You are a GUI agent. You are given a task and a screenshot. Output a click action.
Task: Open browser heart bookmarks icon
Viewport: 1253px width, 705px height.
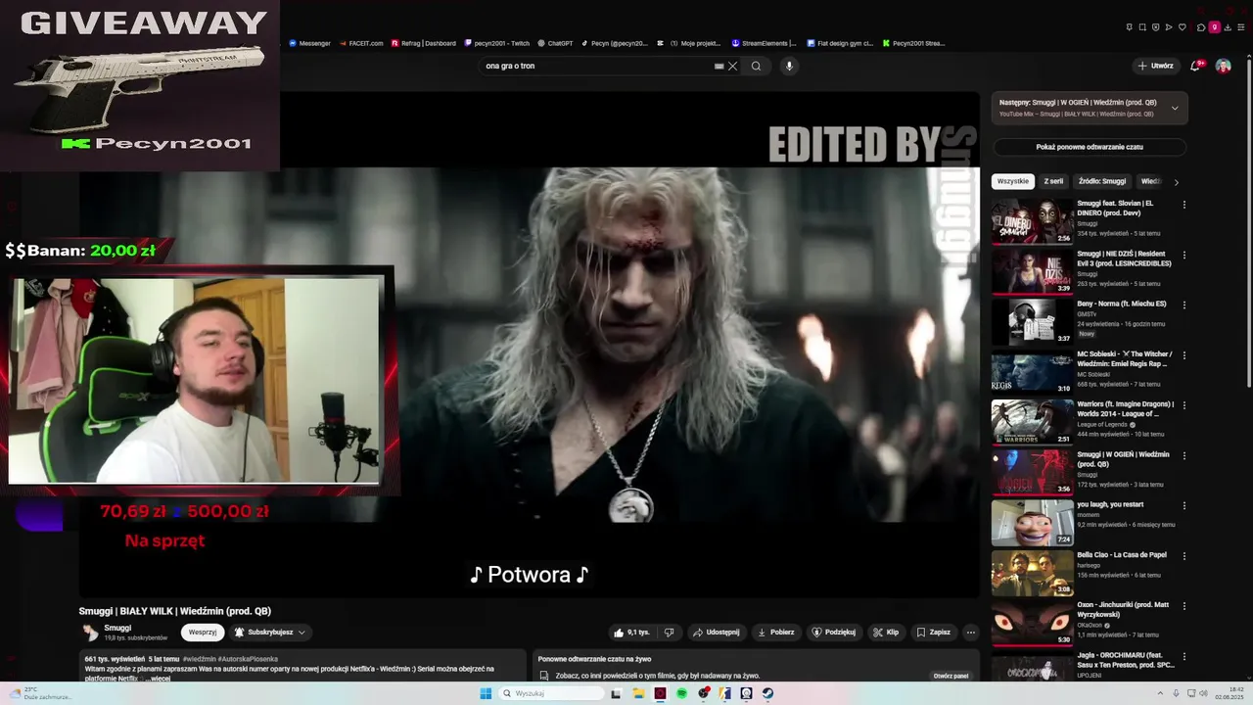[x=1182, y=27]
